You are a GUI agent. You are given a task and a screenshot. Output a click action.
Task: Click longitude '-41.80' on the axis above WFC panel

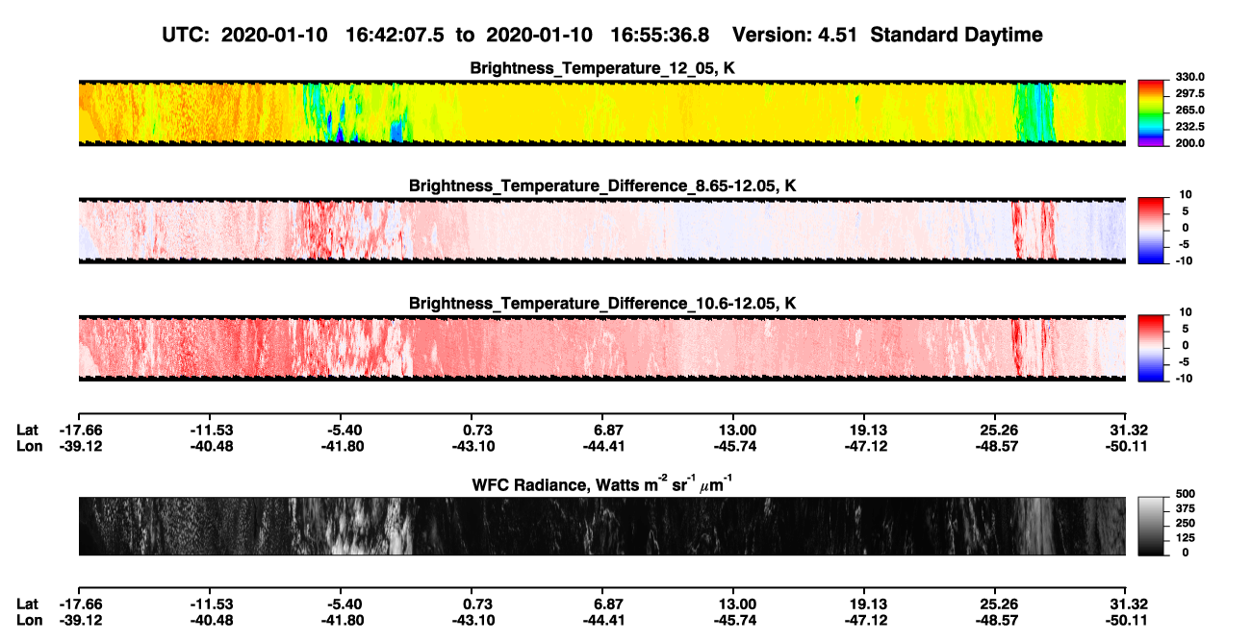coord(345,446)
